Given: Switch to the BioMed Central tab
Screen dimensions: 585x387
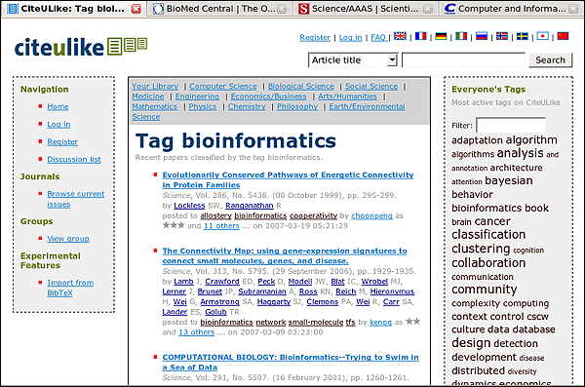Looking at the screenshot, I should click(x=220, y=9).
